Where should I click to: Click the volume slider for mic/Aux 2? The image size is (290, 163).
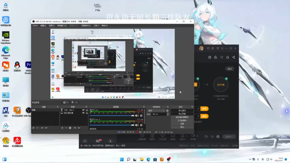[112, 125]
